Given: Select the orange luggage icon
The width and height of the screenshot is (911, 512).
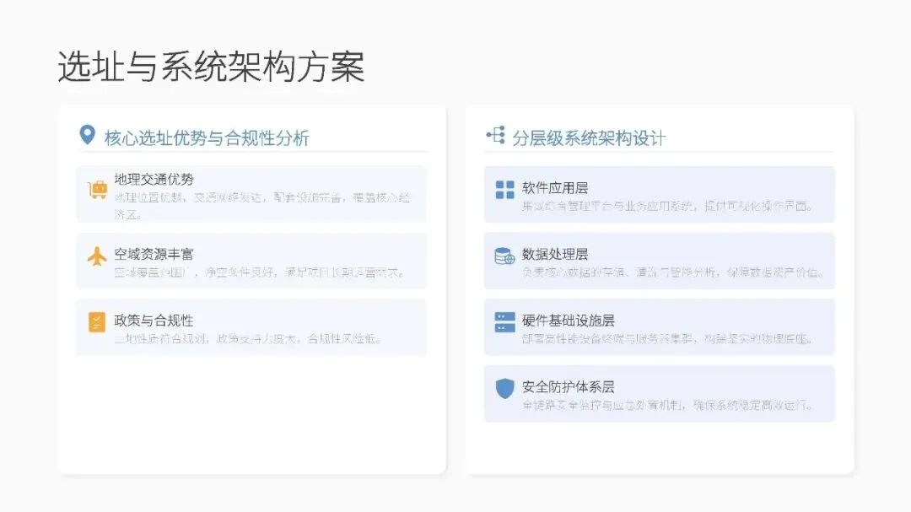Looking at the screenshot, I should tap(98, 190).
